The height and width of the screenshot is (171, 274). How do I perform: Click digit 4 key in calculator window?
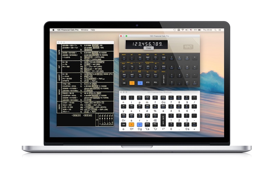coord(172,67)
